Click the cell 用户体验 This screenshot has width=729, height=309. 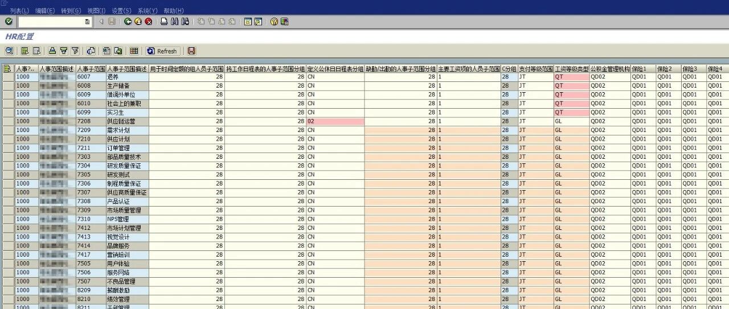click(127, 263)
